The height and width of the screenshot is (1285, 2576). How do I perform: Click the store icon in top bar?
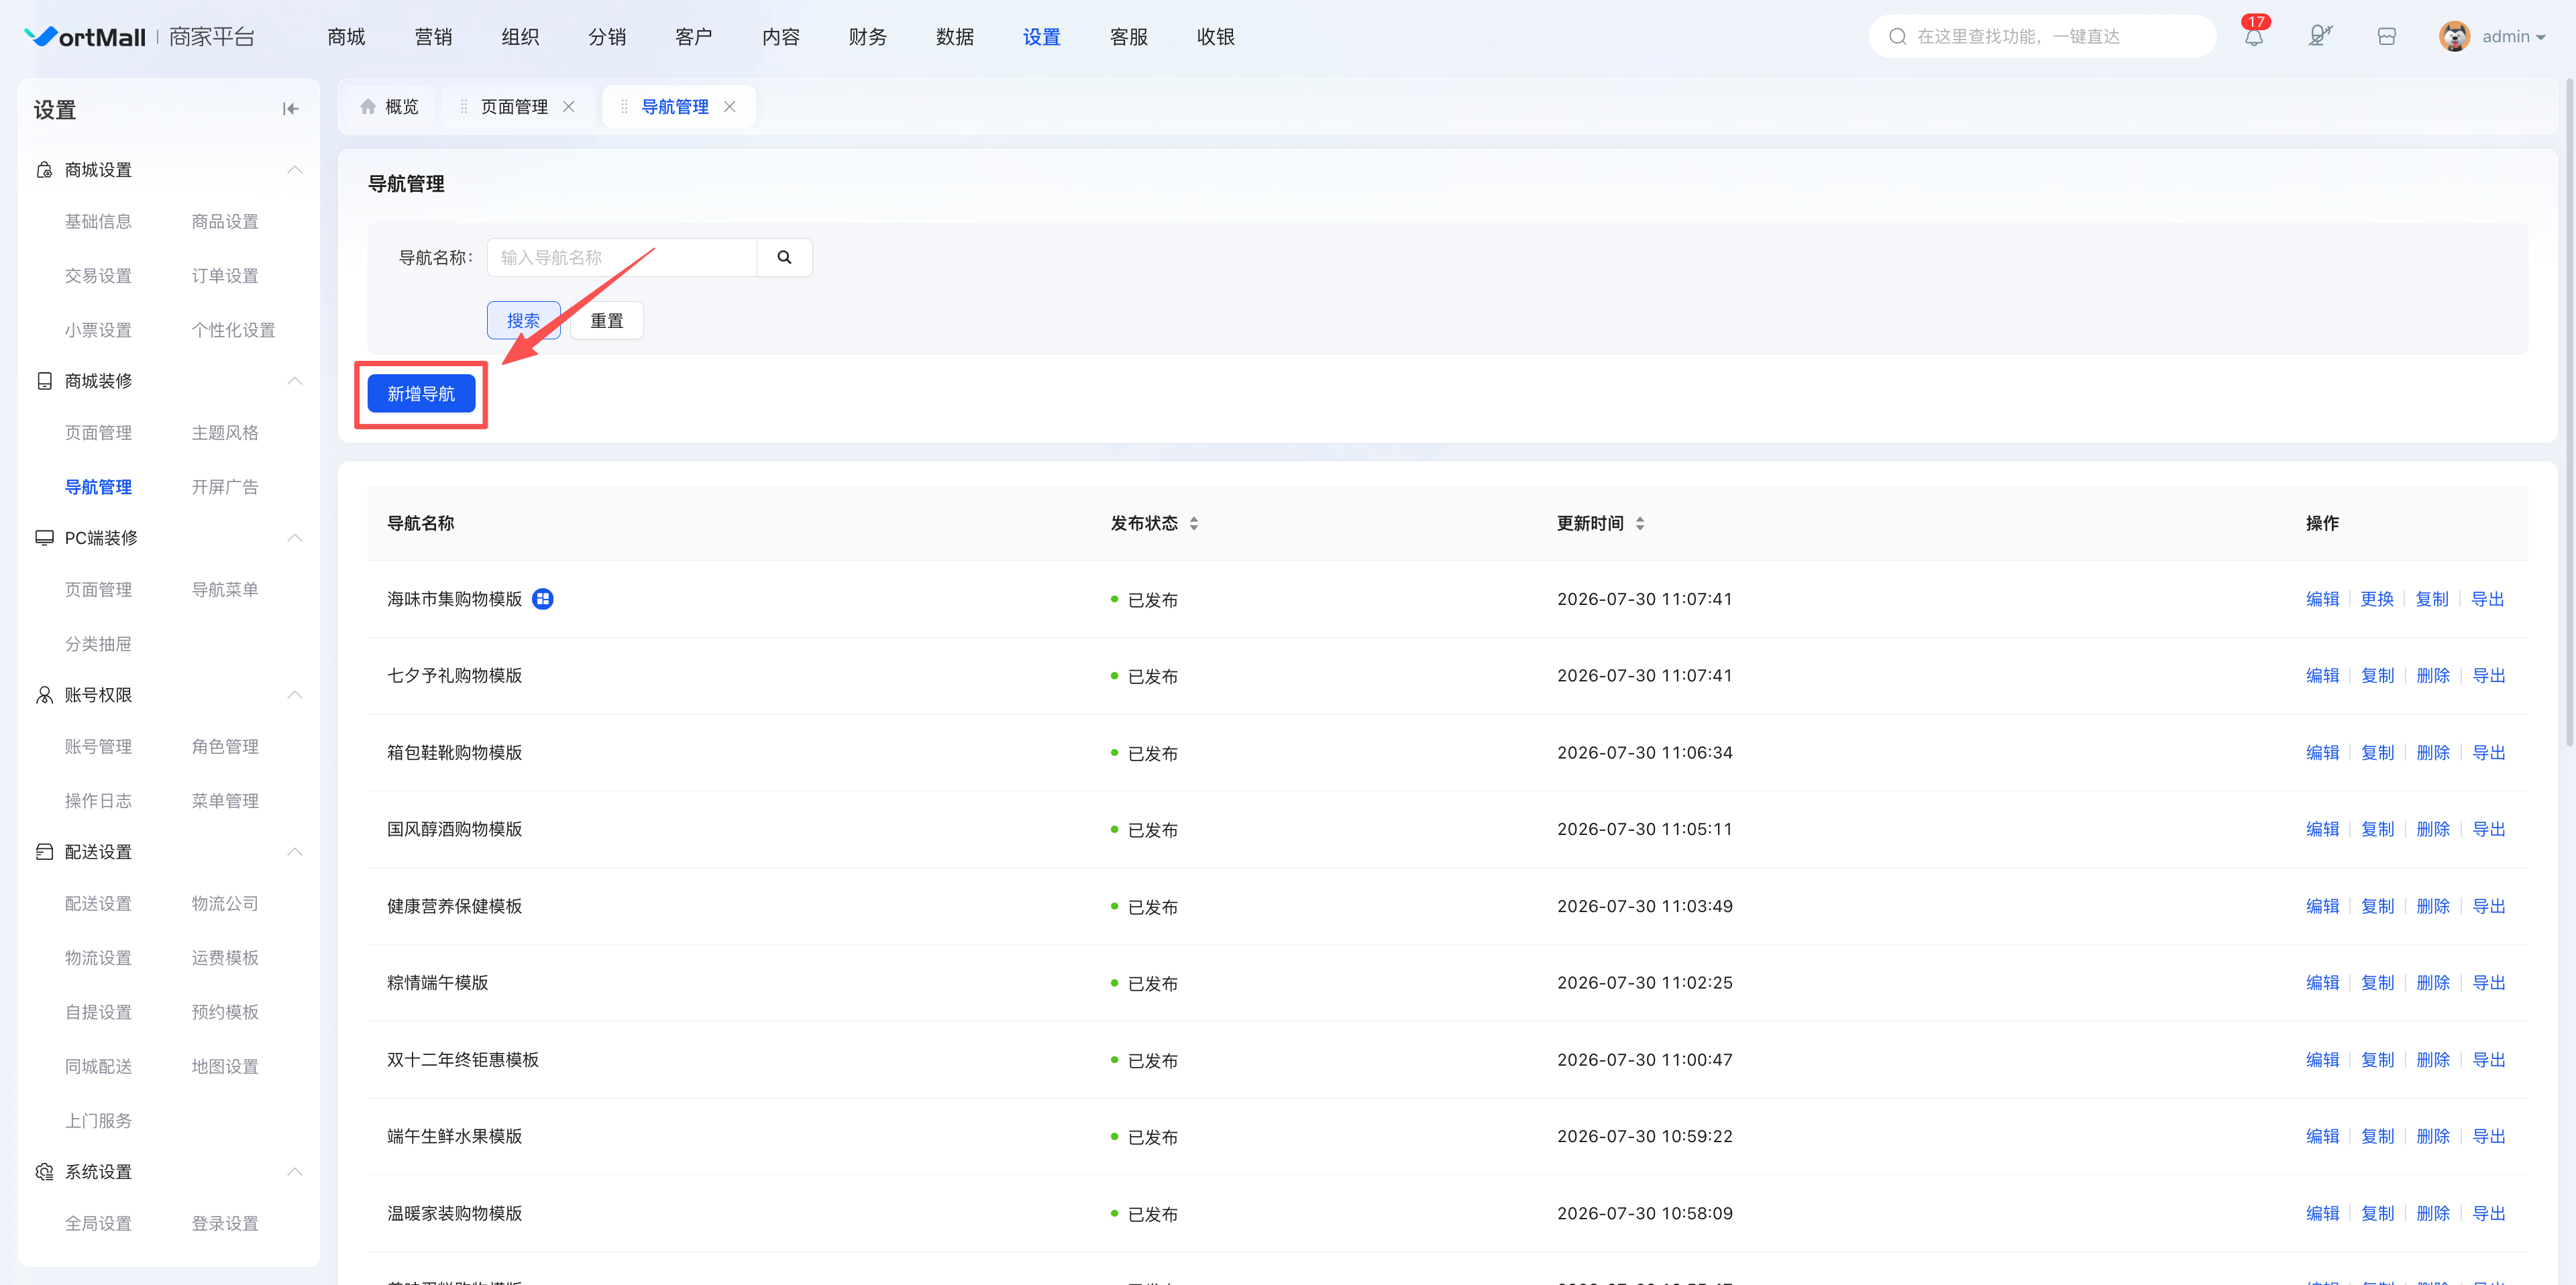point(2386,37)
